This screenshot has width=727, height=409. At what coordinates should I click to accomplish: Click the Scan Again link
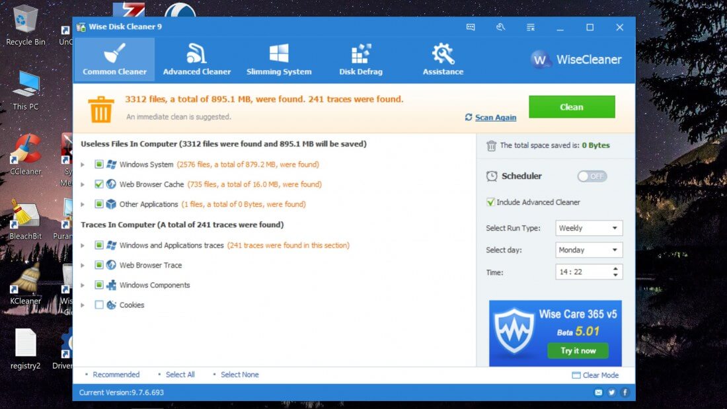click(x=495, y=118)
